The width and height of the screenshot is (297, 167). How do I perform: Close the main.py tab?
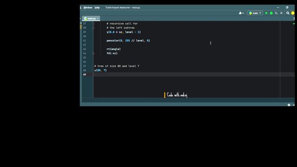[98, 19]
